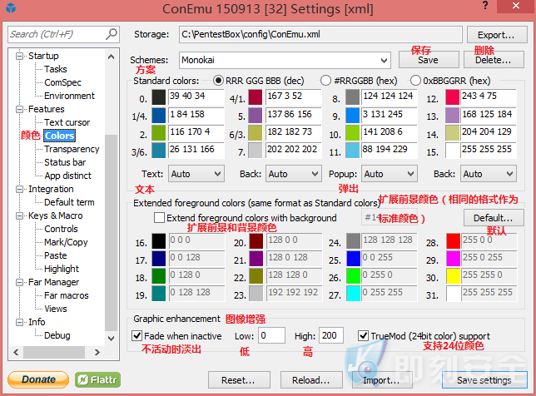
Task: Open Mark/Copy settings page
Action: coord(66,242)
